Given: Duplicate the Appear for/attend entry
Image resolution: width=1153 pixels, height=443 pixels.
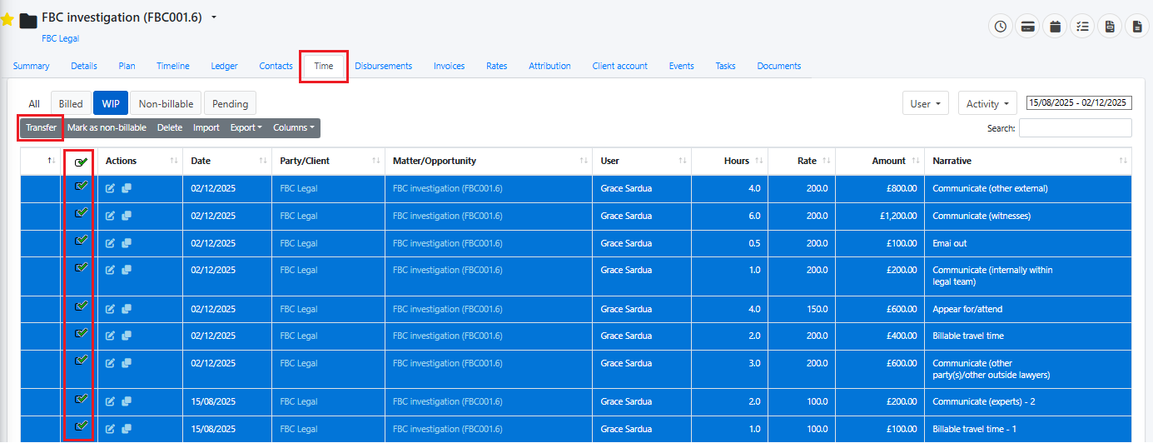Looking at the screenshot, I should pyautogui.click(x=127, y=309).
